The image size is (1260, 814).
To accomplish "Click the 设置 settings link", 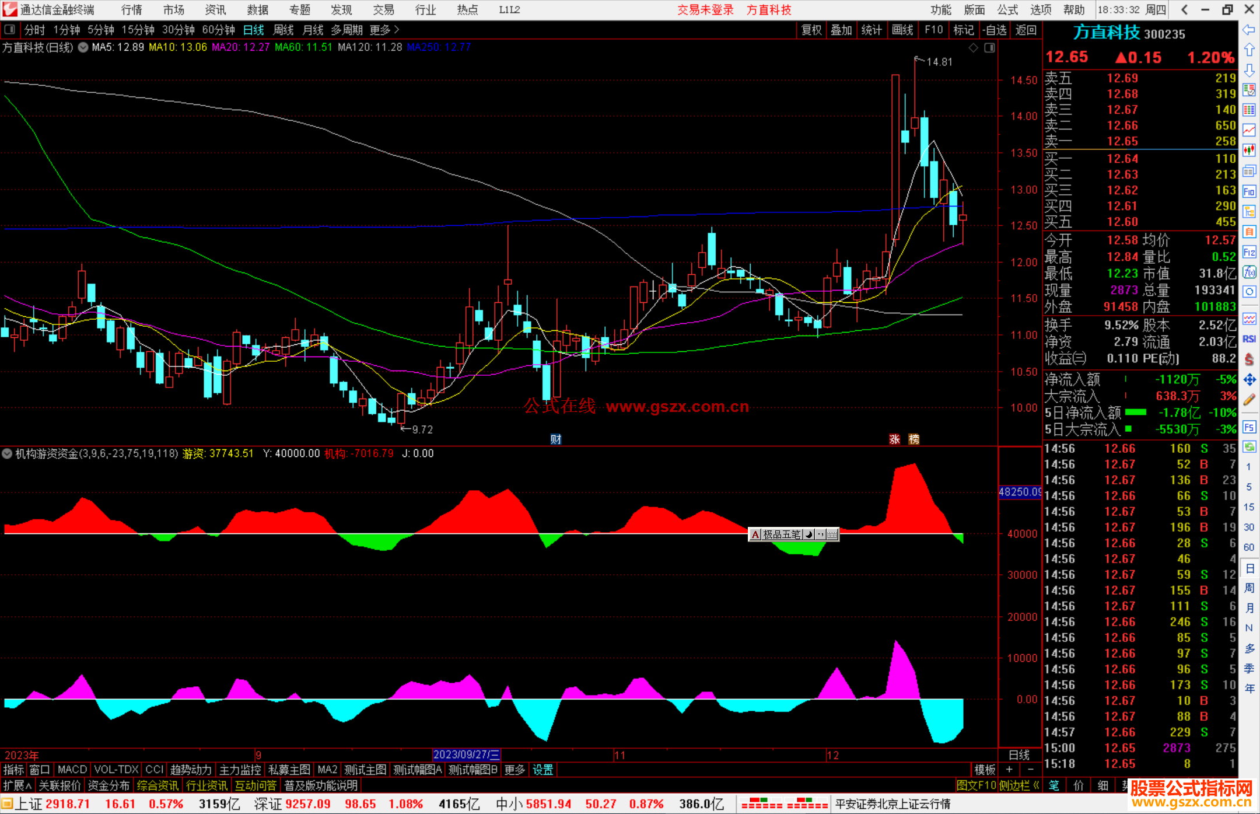I will (x=542, y=770).
